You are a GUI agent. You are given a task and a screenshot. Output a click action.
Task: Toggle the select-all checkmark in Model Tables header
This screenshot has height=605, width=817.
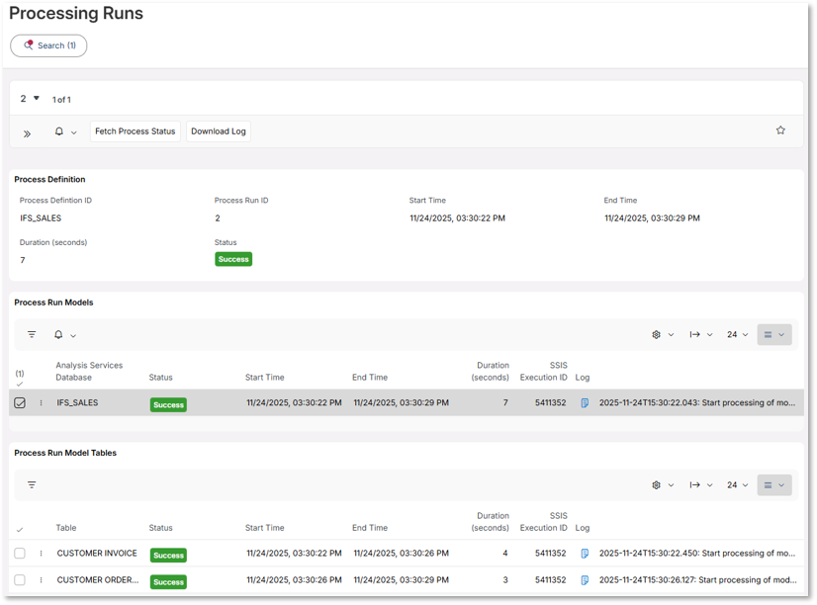[20, 530]
